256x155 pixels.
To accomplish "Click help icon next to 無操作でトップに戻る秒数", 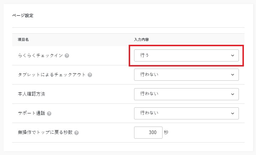I will pos(77,133).
